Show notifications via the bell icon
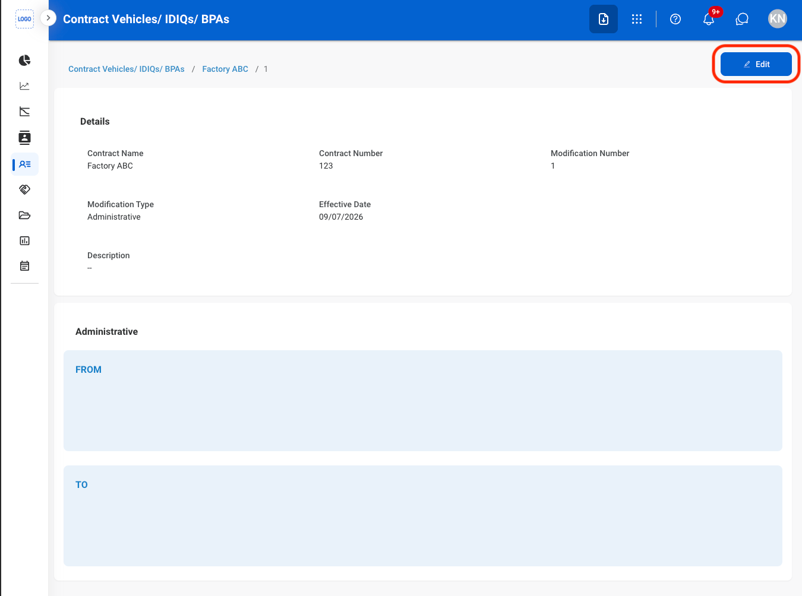 click(709, 19)
